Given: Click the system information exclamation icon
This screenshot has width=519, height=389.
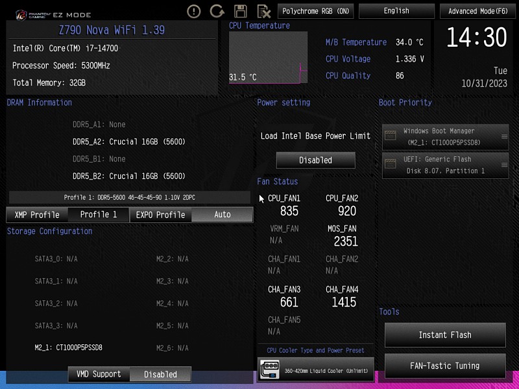Looking at the screenshot, I should pyautogui.click(x=194, y=11).
